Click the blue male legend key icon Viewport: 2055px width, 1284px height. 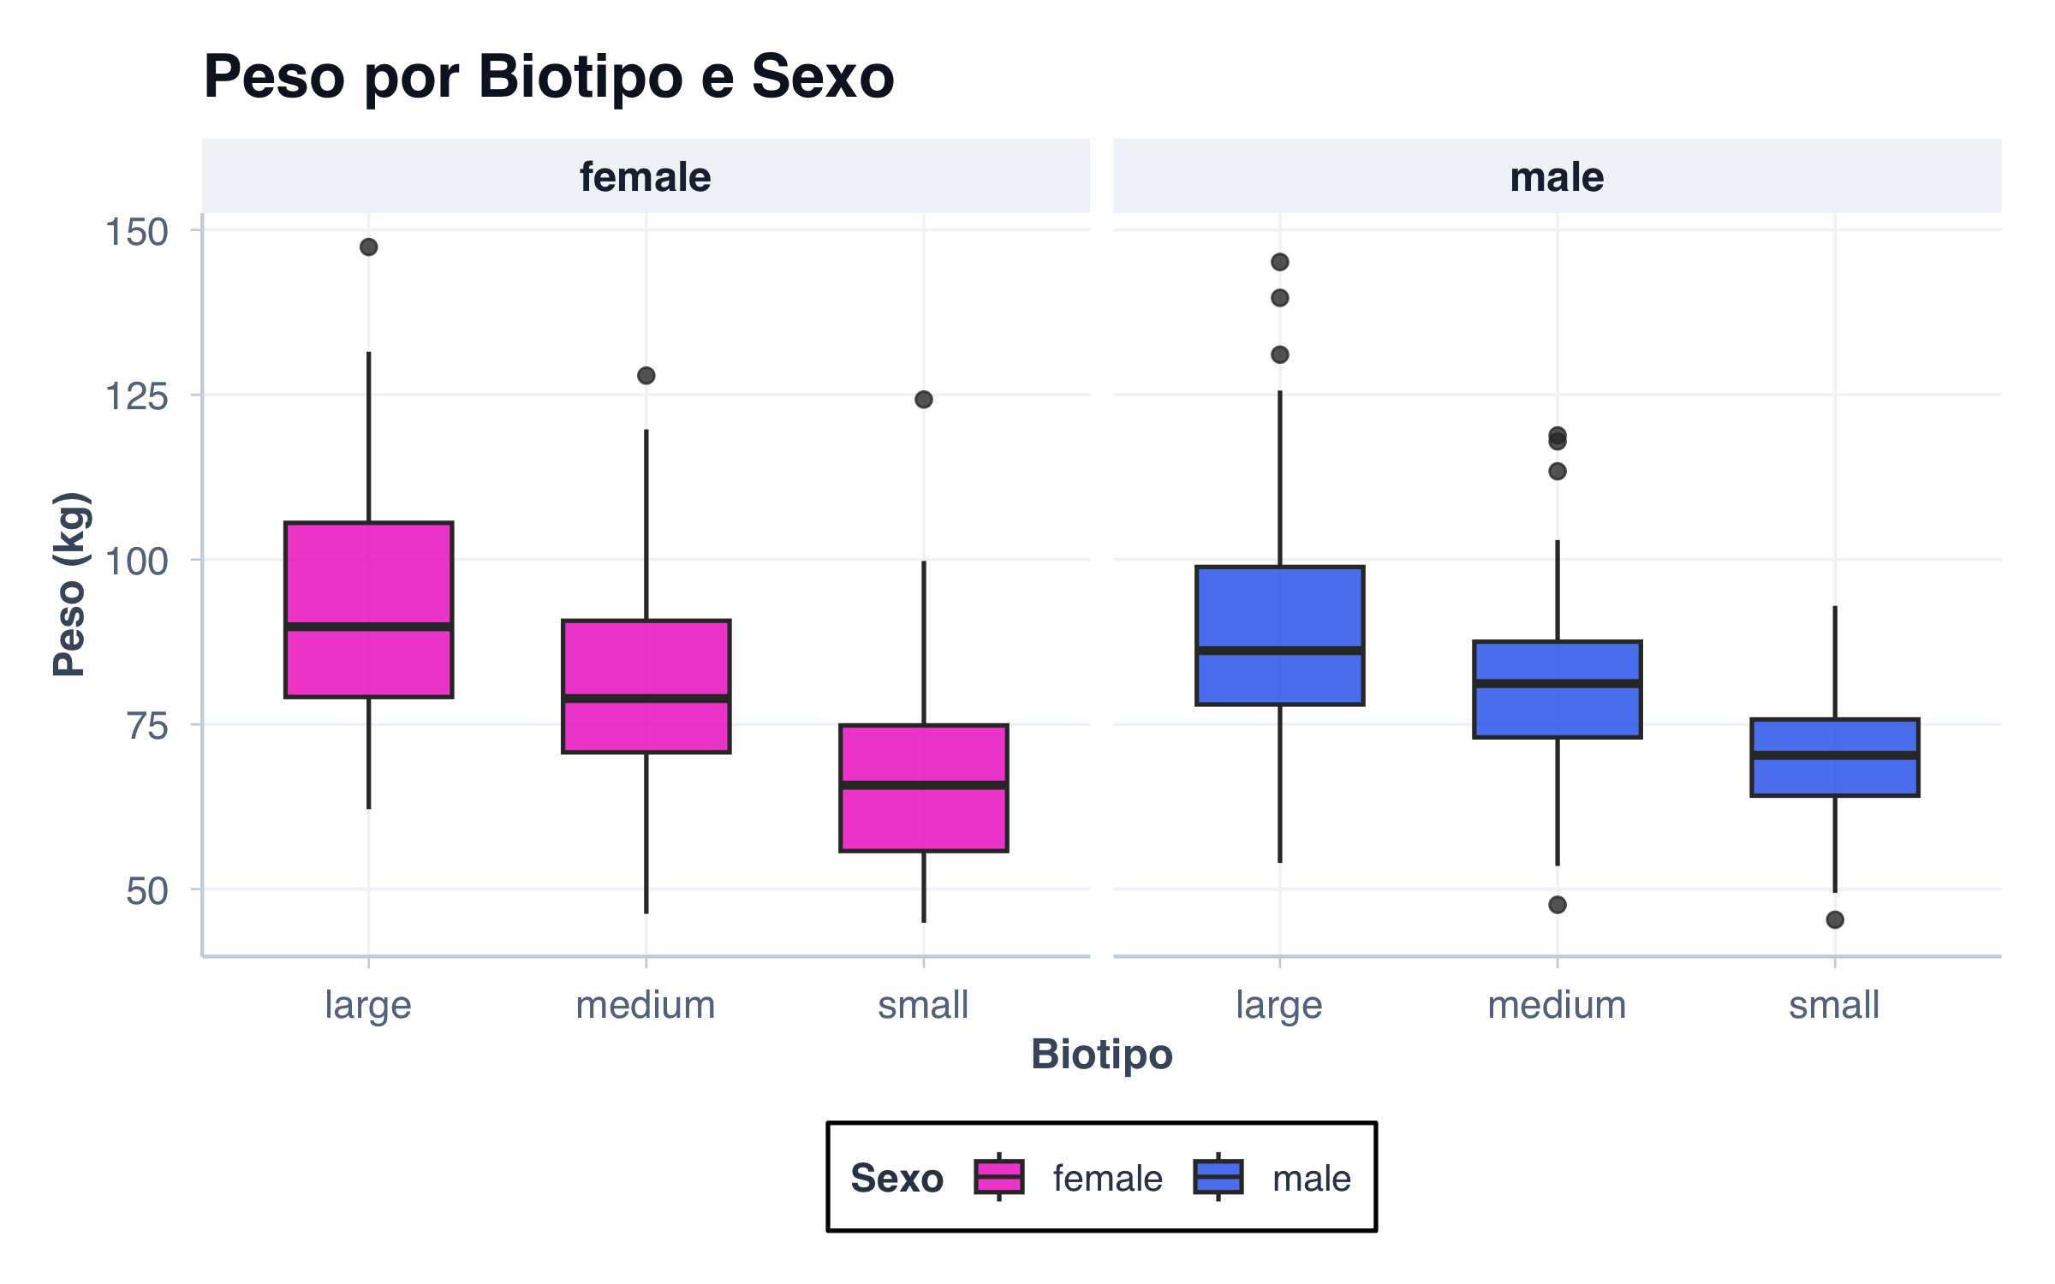pyautogui.click(x=1218, y=1177)
